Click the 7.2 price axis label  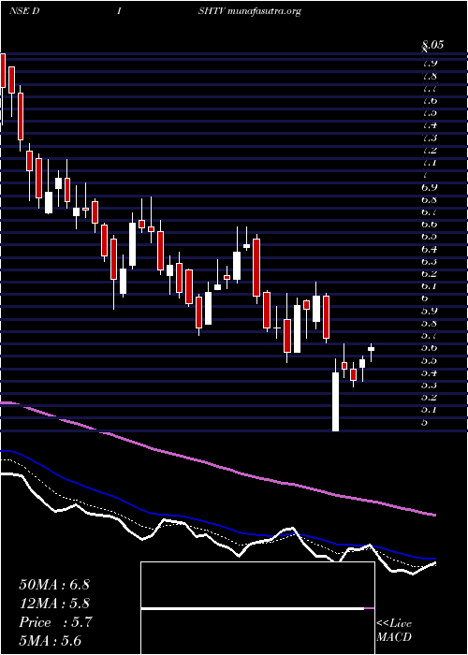430,151
